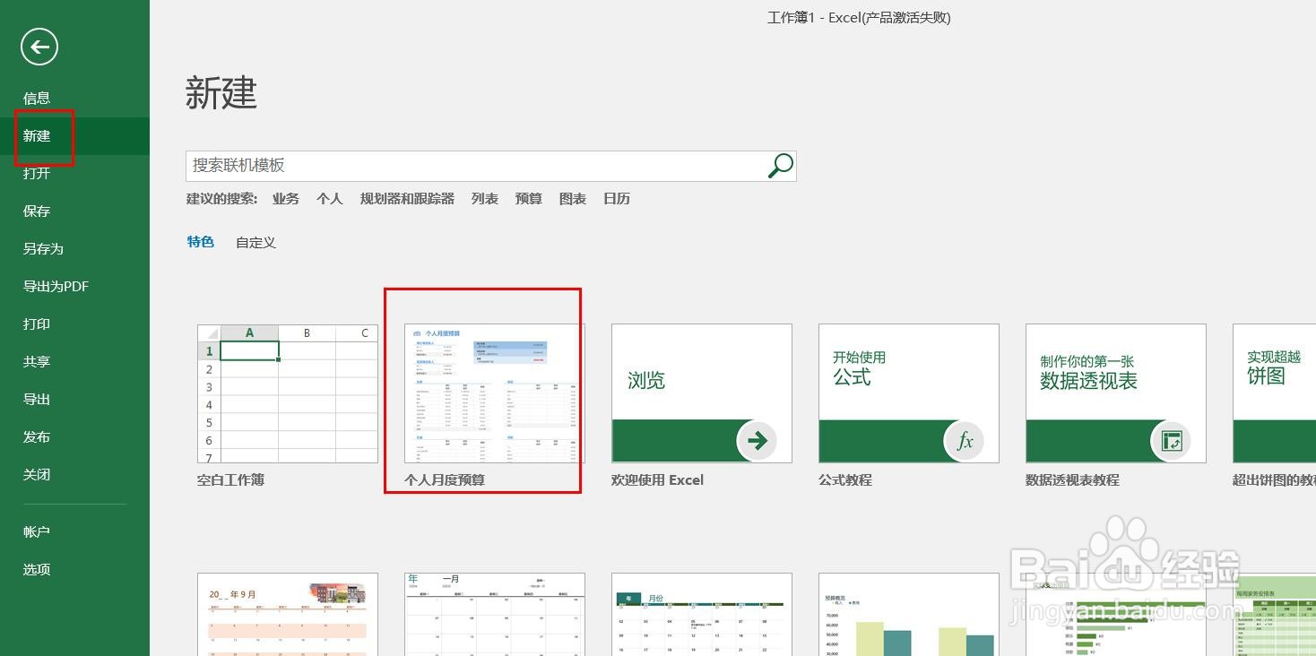Select the 9月 seasonal calendar template
The width and height of the screenshot is (1316, 656).
288,615
